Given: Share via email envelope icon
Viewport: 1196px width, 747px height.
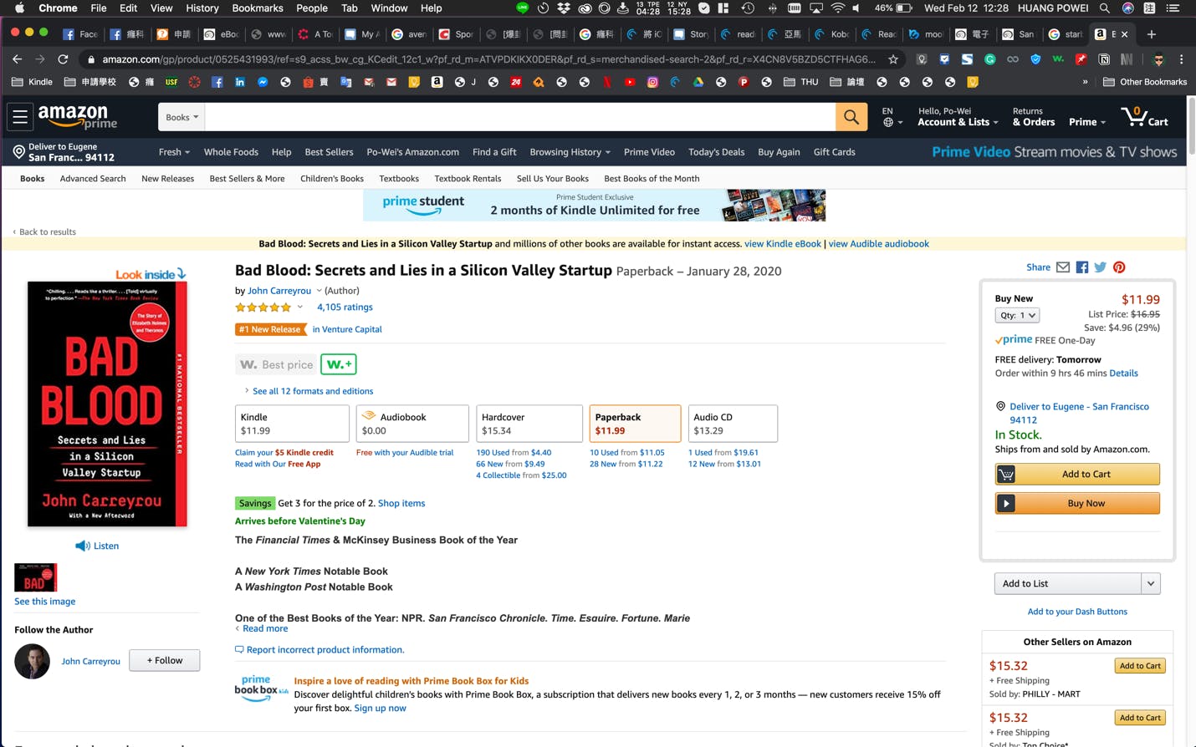Looking at the screenshot, I should pos(1062,267).
